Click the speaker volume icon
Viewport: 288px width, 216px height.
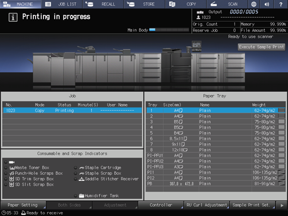[x=267, y=4]
